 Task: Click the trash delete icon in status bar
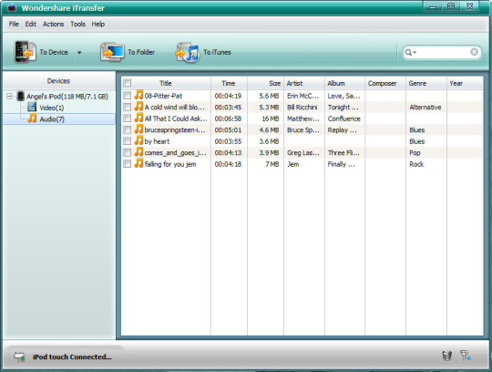point(446,356)
